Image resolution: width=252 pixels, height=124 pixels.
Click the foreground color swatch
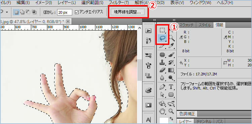(x=164, y=120)
